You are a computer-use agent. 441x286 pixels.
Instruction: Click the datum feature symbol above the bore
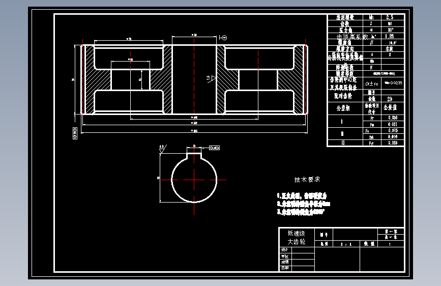pyautogui.click(x=223, y=38)
